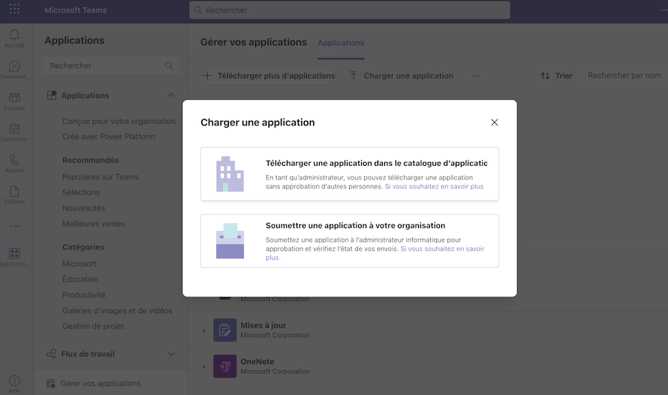Viewport: 668px width, 395px height.
Task: Click Télécharger plus d'applications button
Action: coord(269,76)
